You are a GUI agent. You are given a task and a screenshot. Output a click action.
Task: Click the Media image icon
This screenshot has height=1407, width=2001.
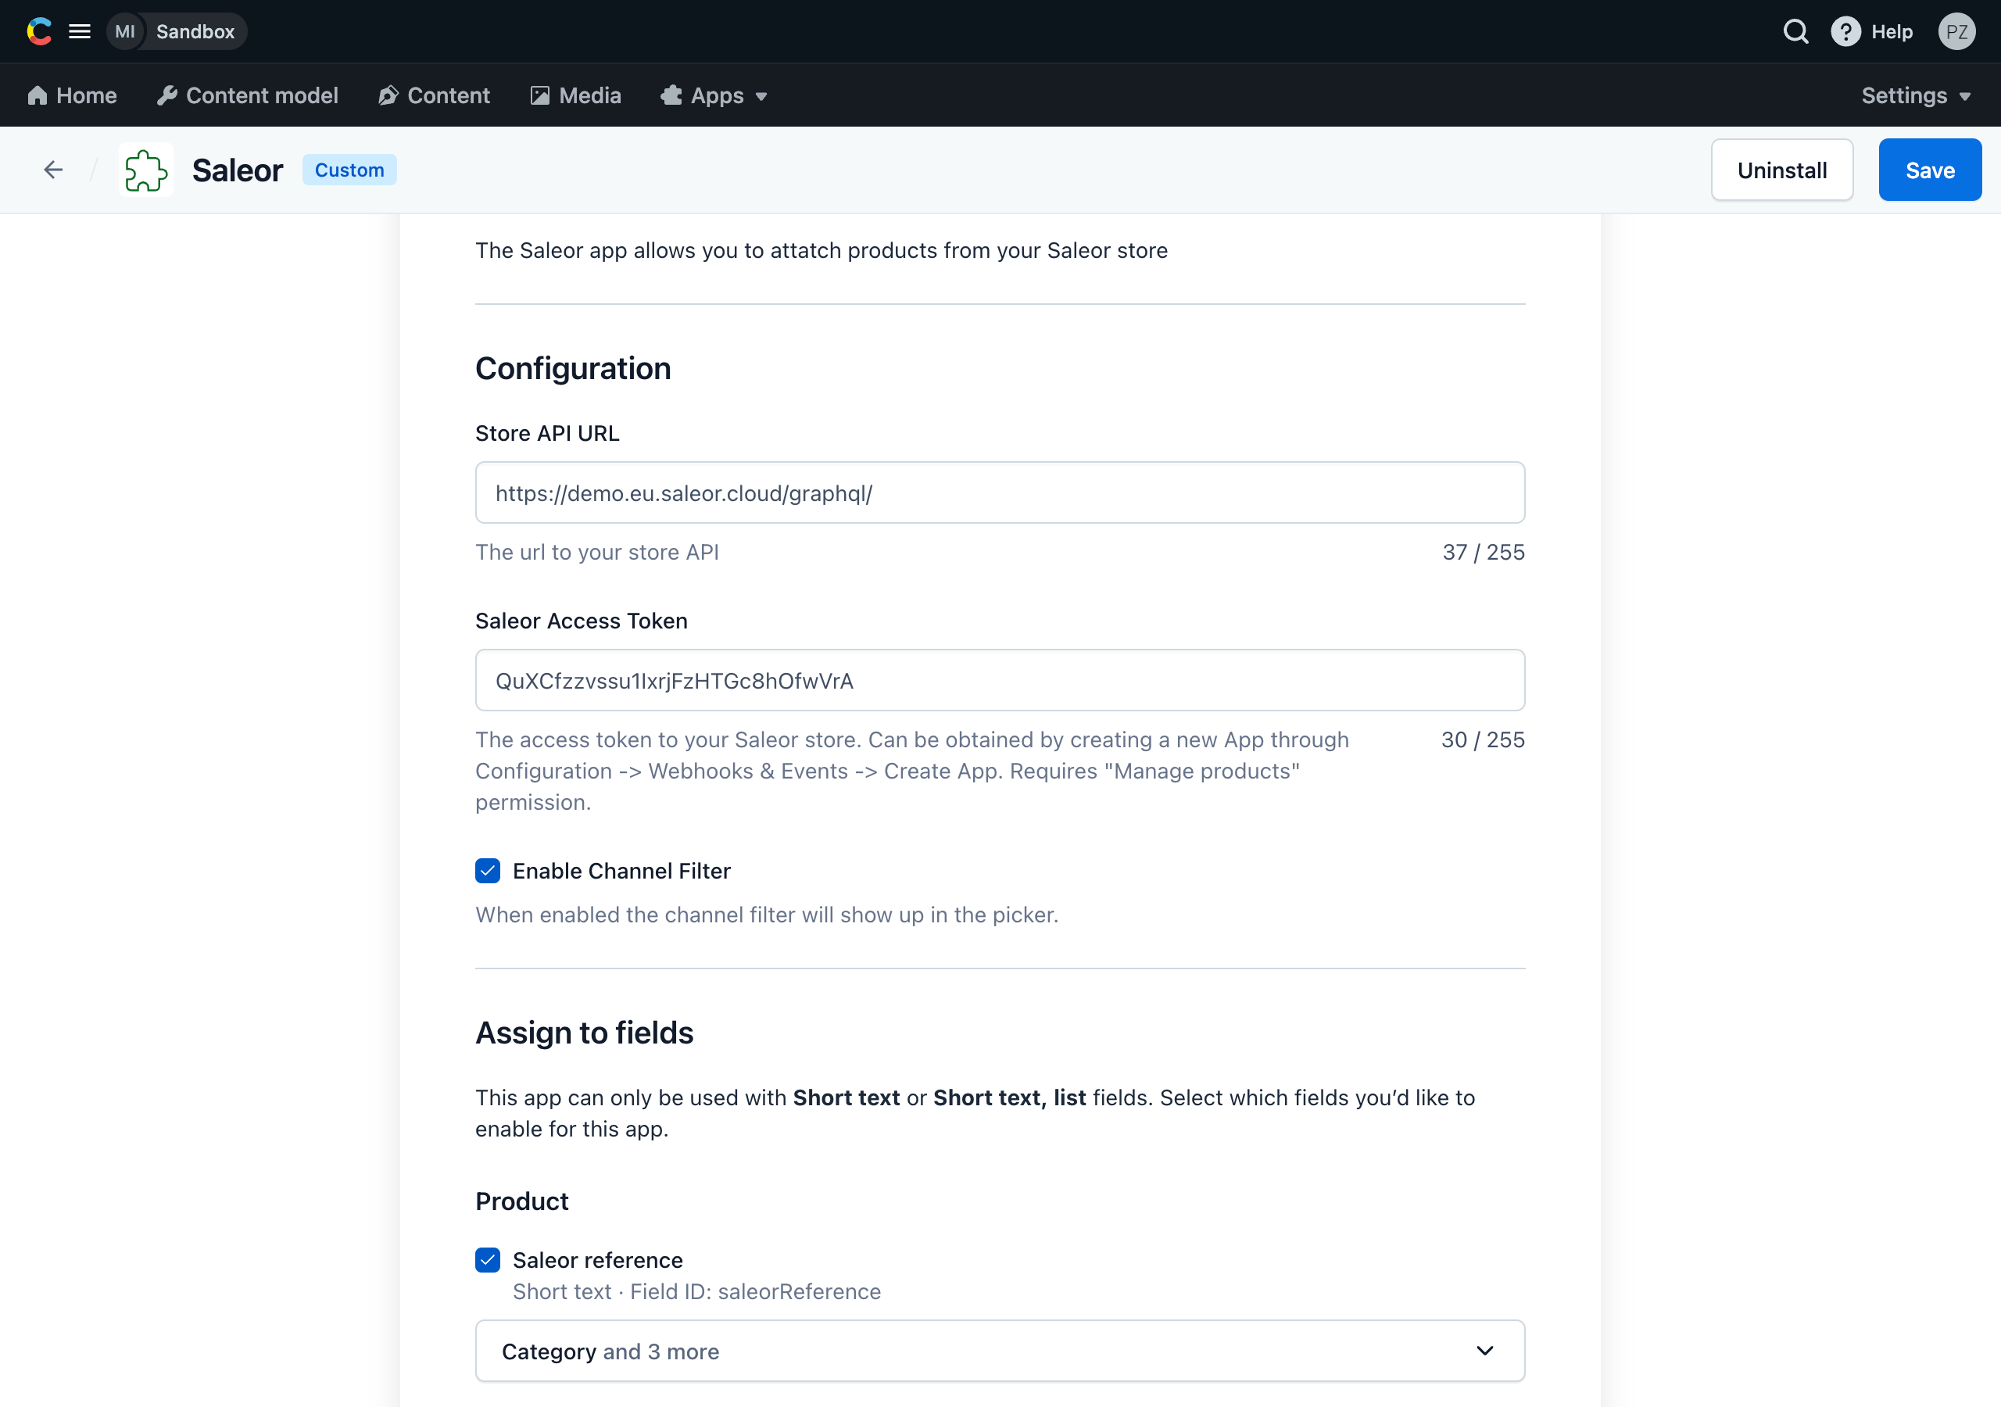539,95
